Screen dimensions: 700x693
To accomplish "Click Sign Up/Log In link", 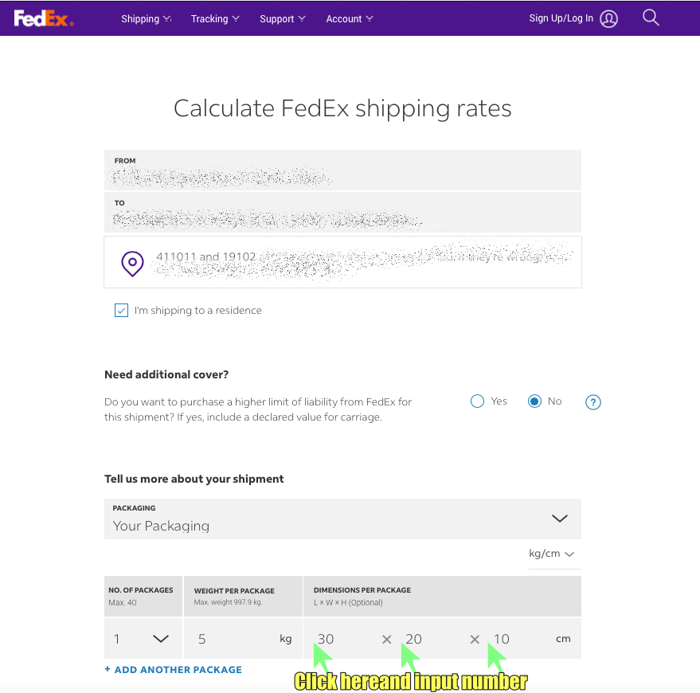I will point(561,18).
